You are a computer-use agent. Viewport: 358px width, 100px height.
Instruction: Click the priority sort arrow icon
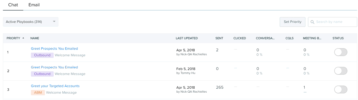coord(23,38)
